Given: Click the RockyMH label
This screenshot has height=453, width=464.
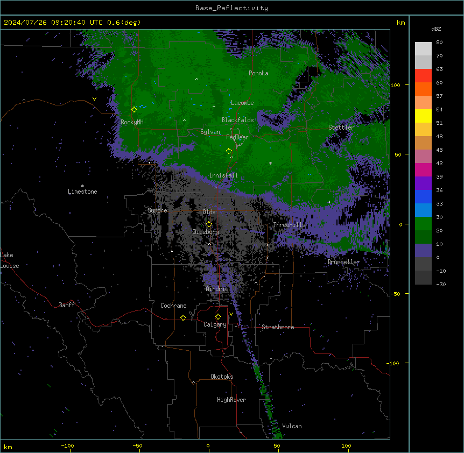Looking at the screenshot, I should (x=132, y=122).
